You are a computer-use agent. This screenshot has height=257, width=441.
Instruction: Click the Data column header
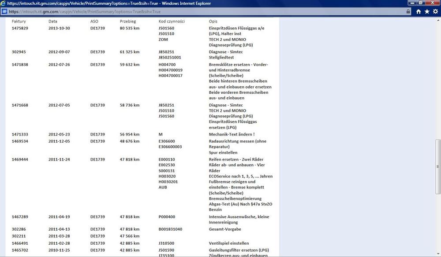52,21
